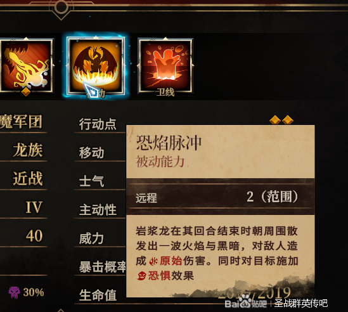348x312 pixels.
Task: Click the circular ornament at the top border
Action: tap(61, 7)
